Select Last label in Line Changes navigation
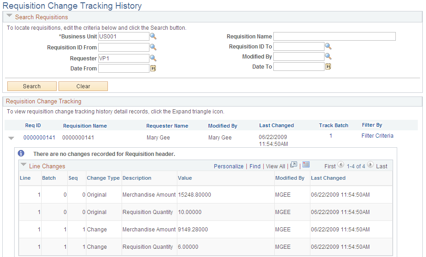The height and width of the screenshot is (257, 426). pyautogui.click(x=382, y=166)
